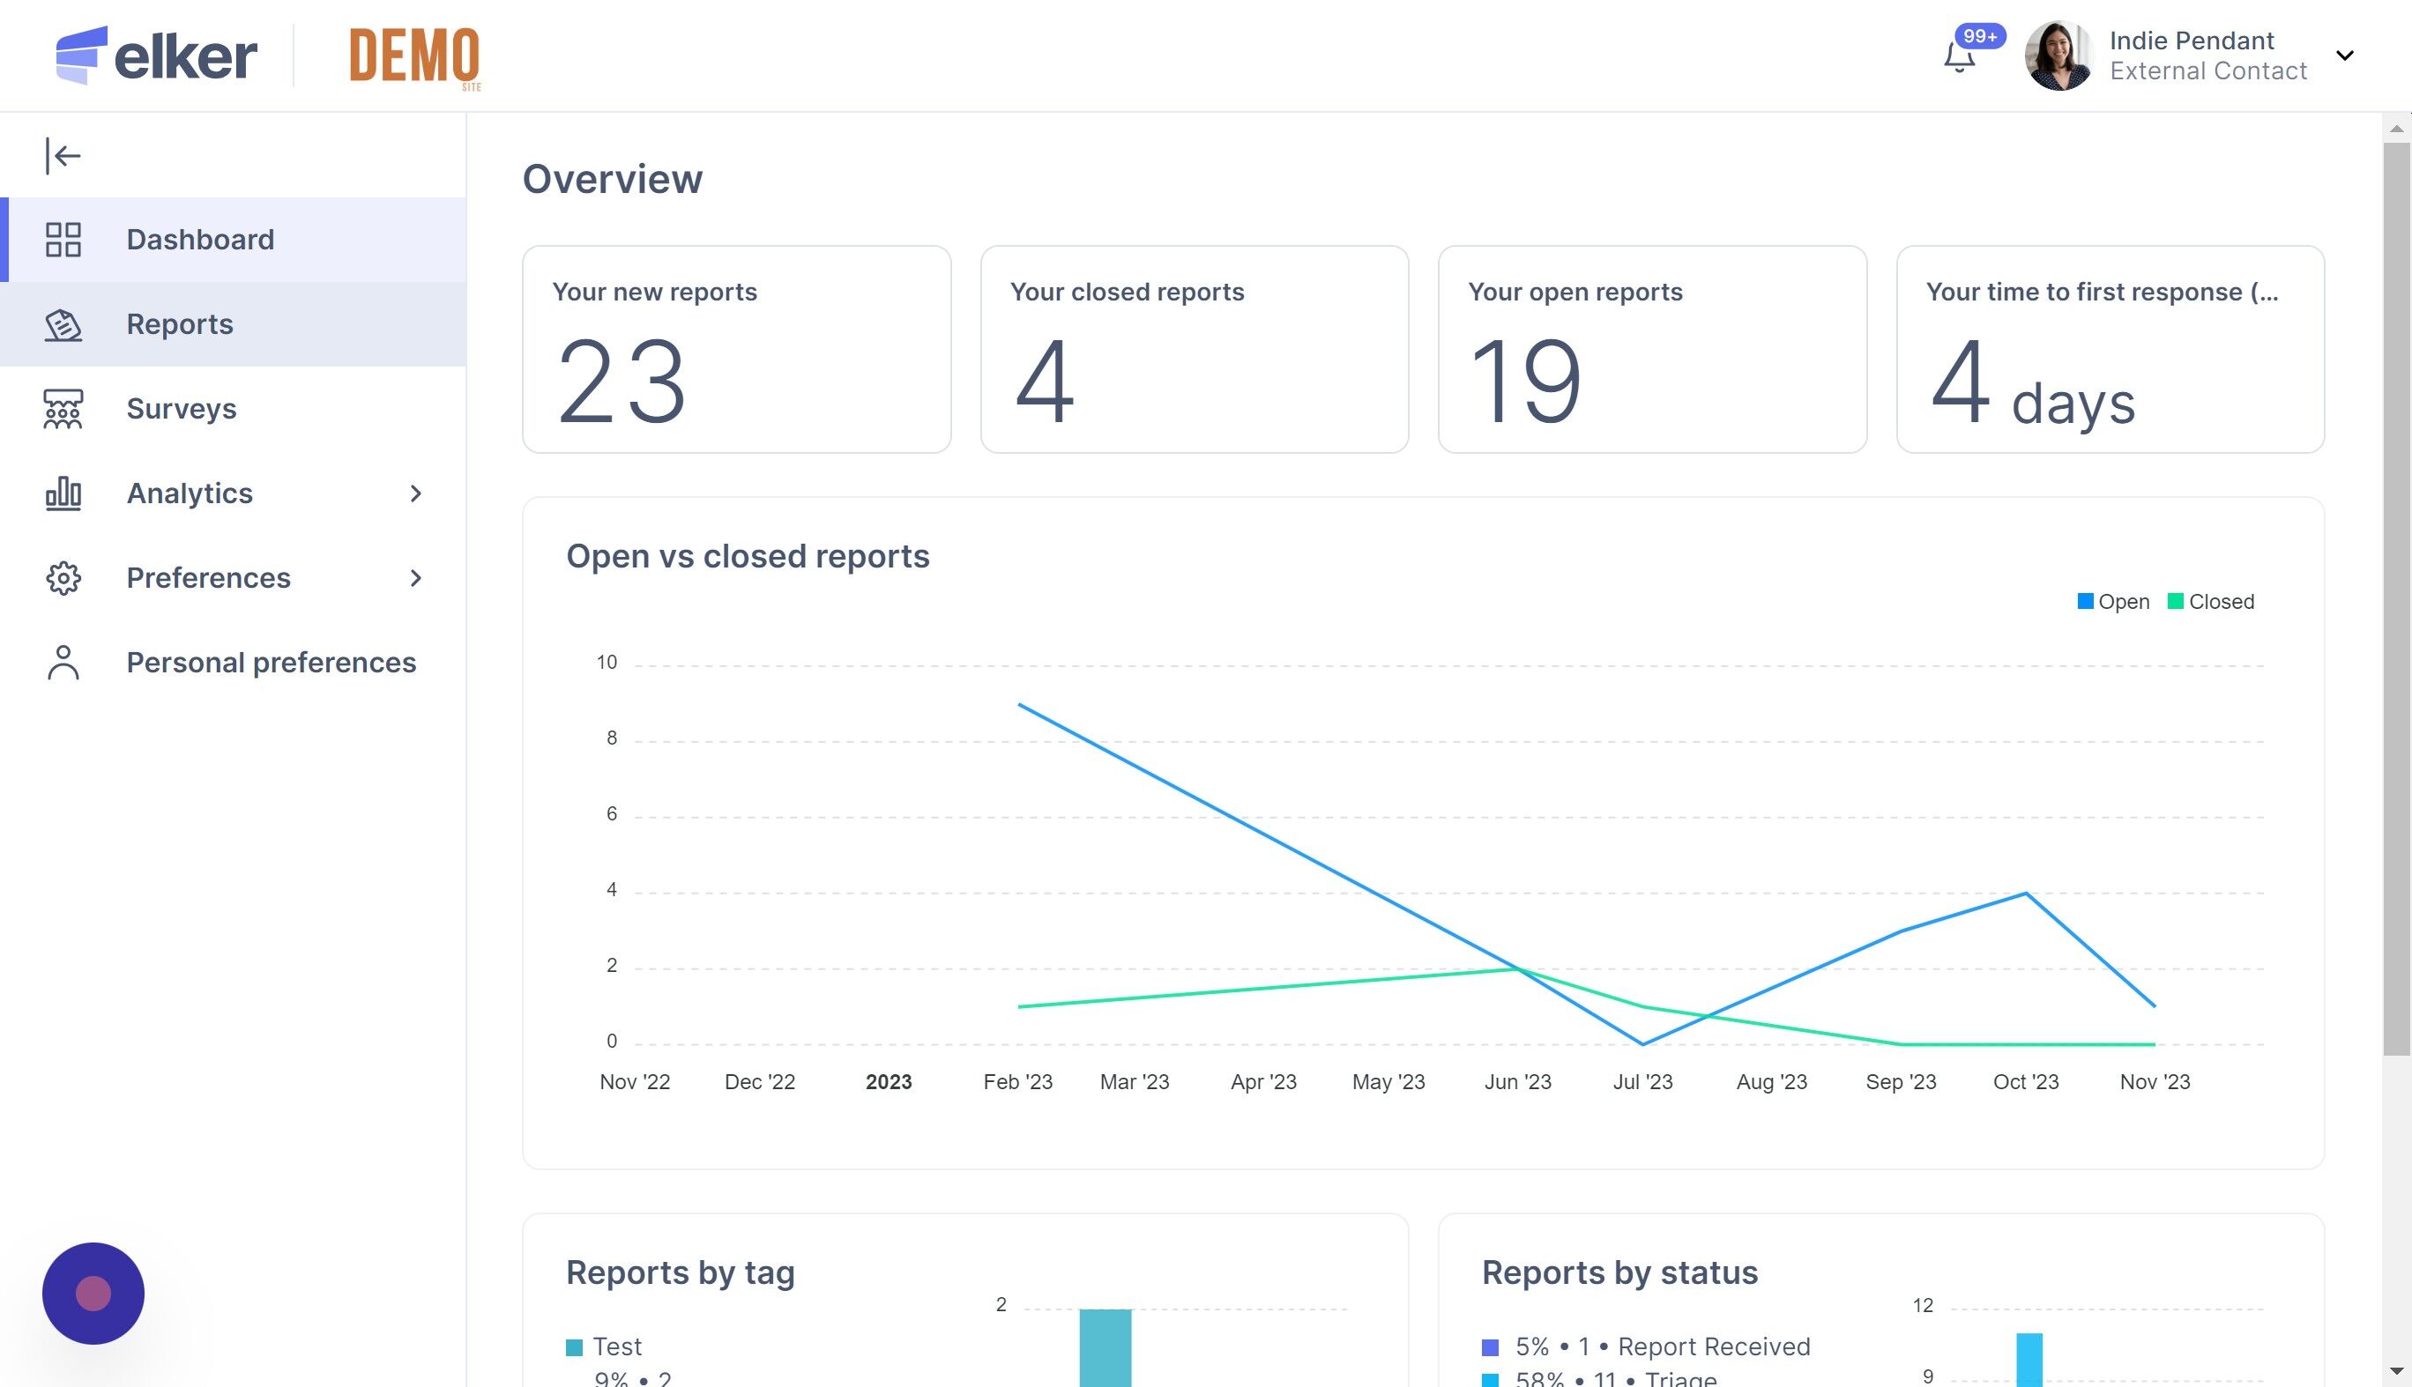Toggle the Open series in chart legend
The width and height of the screenshot is (2412, 1387).
pyautogui.click(x=2113, y=602)
